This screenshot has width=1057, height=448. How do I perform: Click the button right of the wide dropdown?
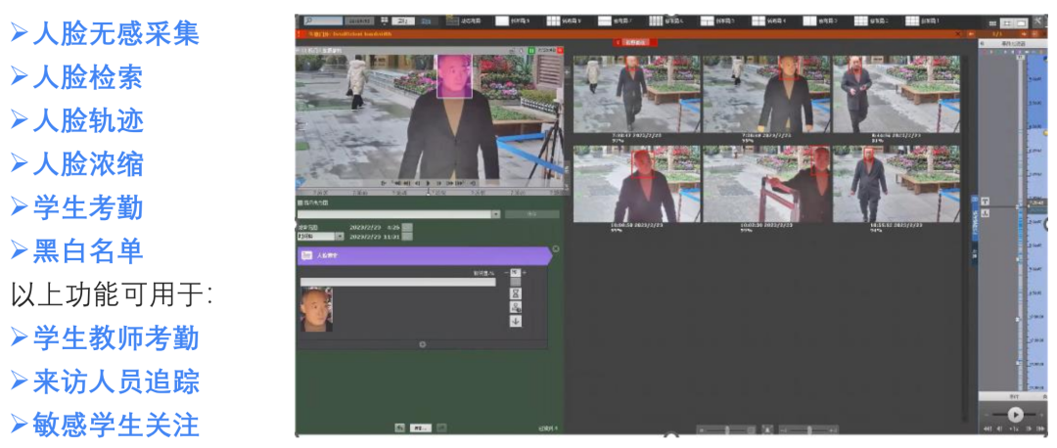click(x=531, y=213)
